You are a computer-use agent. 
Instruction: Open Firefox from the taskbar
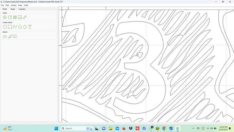pos(124,128)
